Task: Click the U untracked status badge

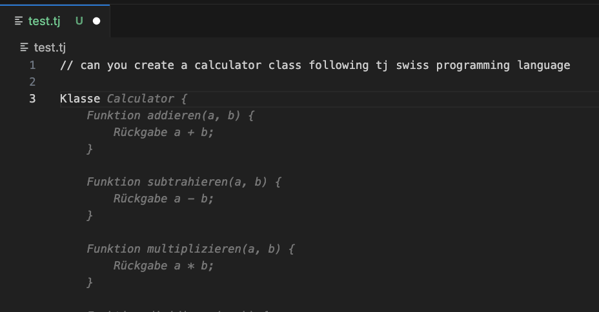Action: pos(79,21)
